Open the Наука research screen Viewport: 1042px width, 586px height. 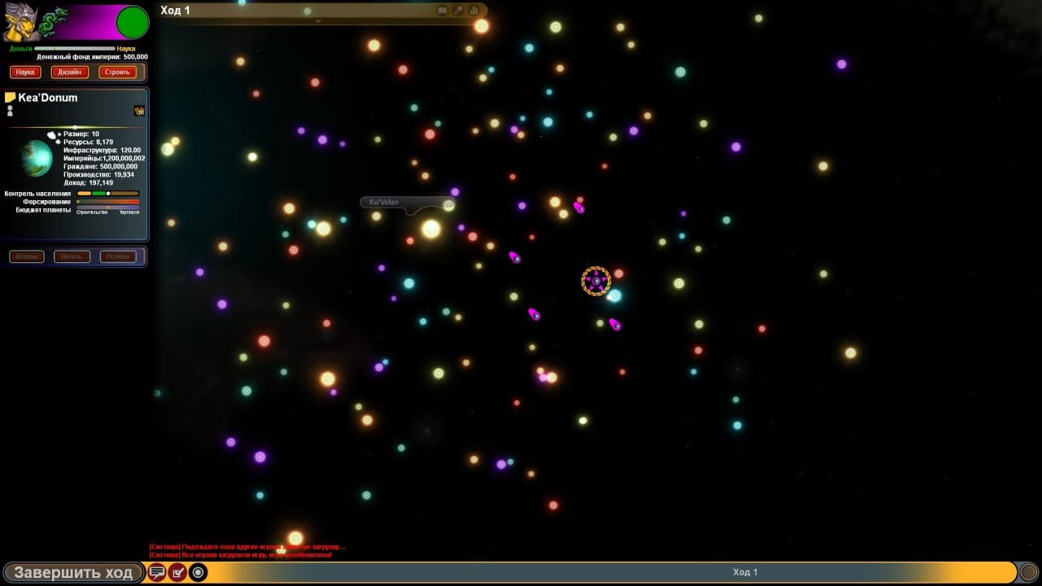[25, 72]
